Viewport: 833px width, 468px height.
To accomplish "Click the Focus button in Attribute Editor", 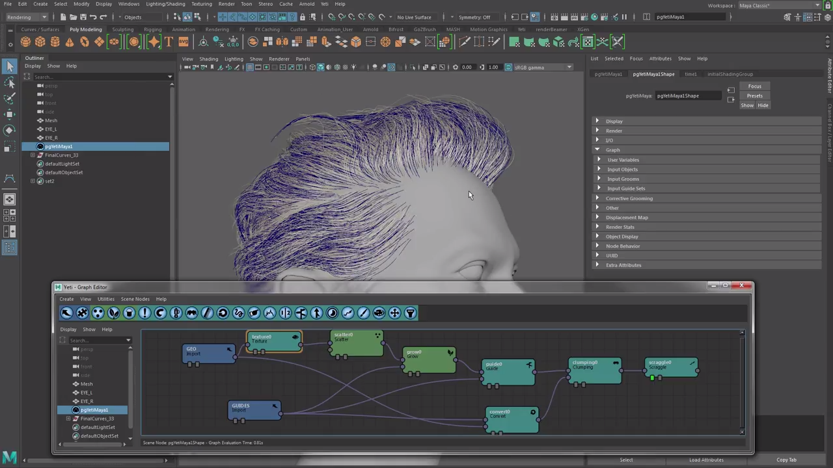I will pyautogui.click(x=754, y=86).
